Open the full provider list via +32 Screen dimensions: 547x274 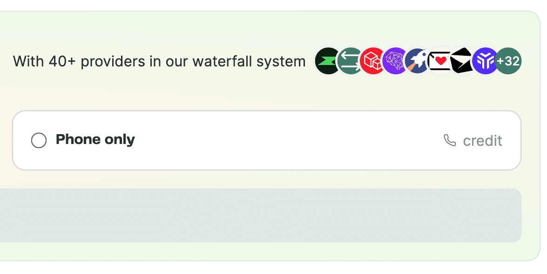click(x=508, y=61)
